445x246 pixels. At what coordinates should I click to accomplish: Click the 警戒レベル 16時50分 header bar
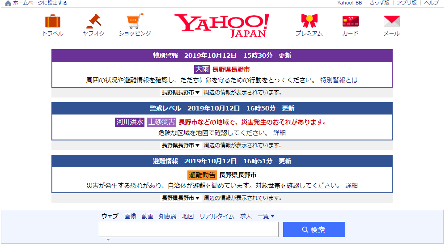point(222,108)
